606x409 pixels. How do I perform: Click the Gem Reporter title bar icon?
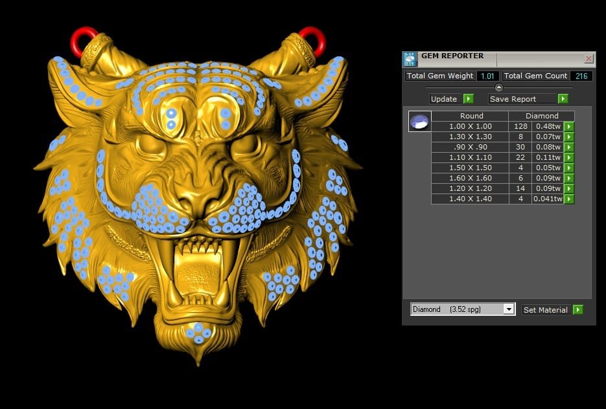pyautogui.click(x=409, y=59)
